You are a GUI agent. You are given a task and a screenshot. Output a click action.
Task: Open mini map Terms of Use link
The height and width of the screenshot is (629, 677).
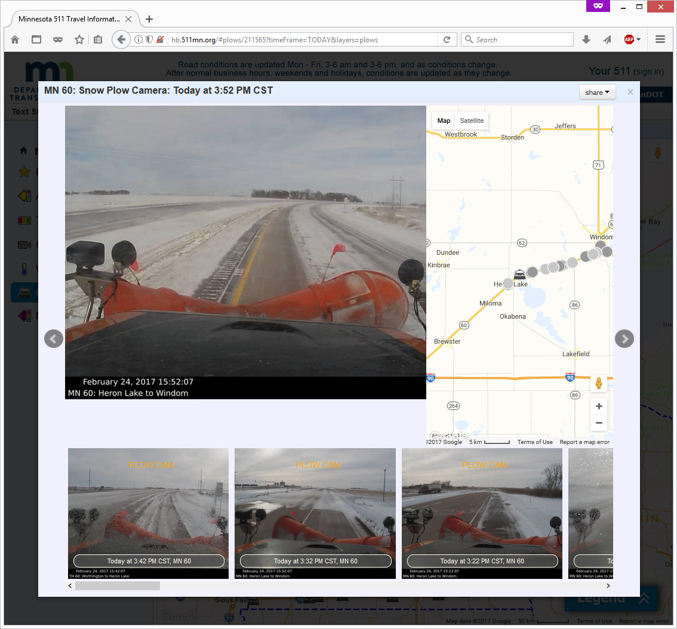[535, 442]
